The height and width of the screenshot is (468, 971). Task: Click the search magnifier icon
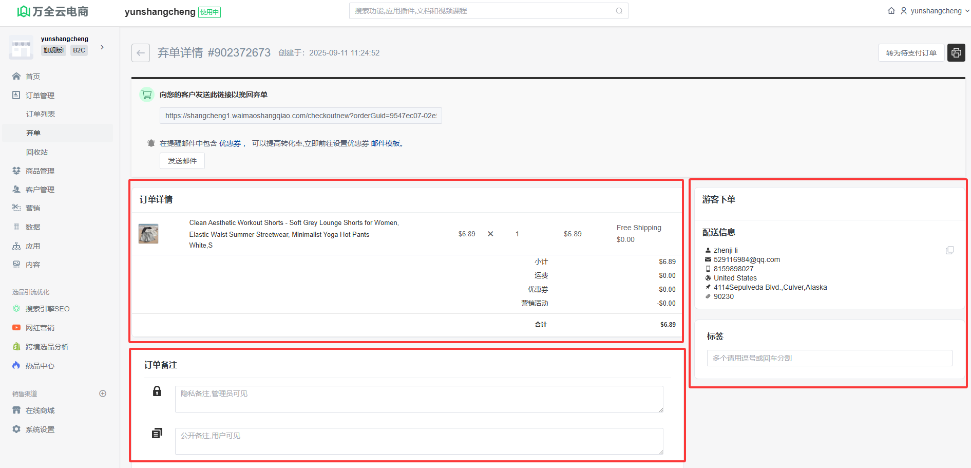click(619, 11)
